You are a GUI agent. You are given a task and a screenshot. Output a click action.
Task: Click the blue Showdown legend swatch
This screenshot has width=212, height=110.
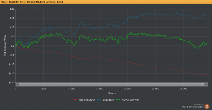coord(99,100)
